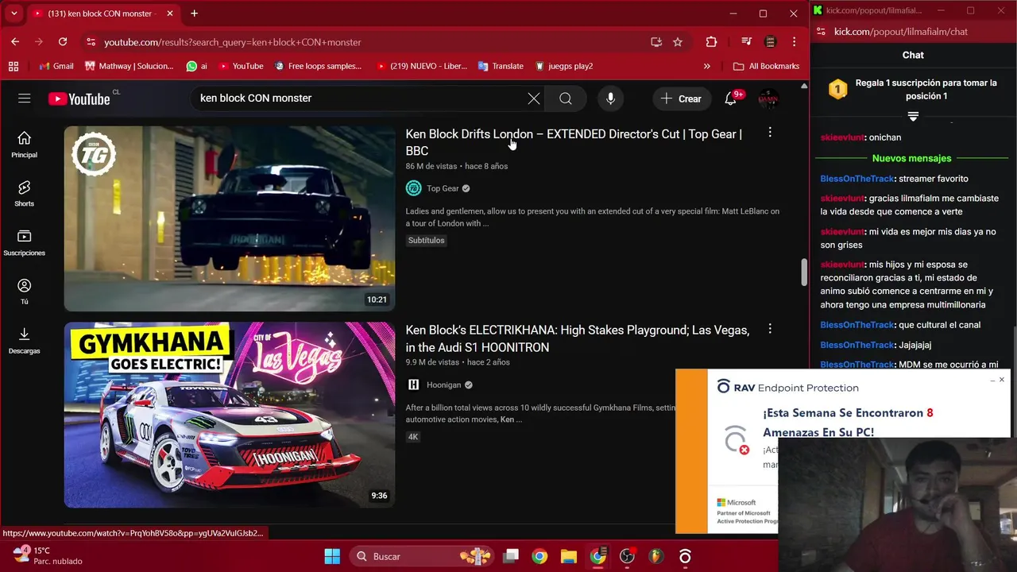
Task: Open Chrome three-dot menu
Action: [x=794, y=42]
